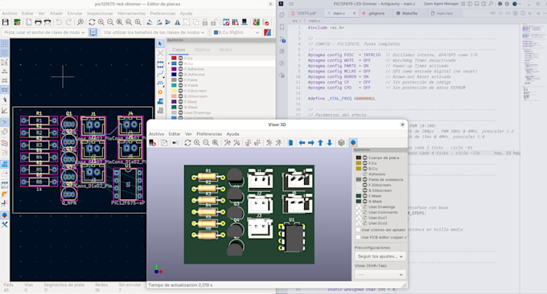Zoom out on PCB editor canvas
The width and height of the screenshot is (547, 294).
pyautogui.click(x=110, y=22)
